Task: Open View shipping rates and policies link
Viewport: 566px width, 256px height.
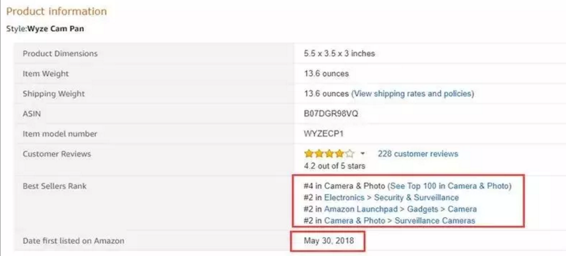Action: [412, 93]
